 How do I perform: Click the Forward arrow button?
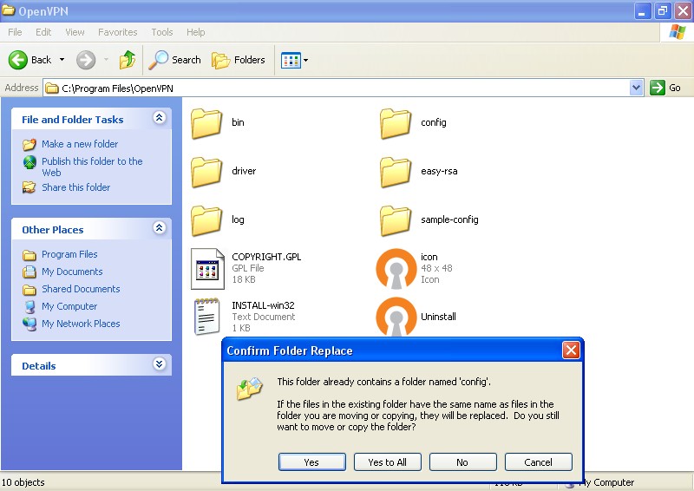(86, 60)
